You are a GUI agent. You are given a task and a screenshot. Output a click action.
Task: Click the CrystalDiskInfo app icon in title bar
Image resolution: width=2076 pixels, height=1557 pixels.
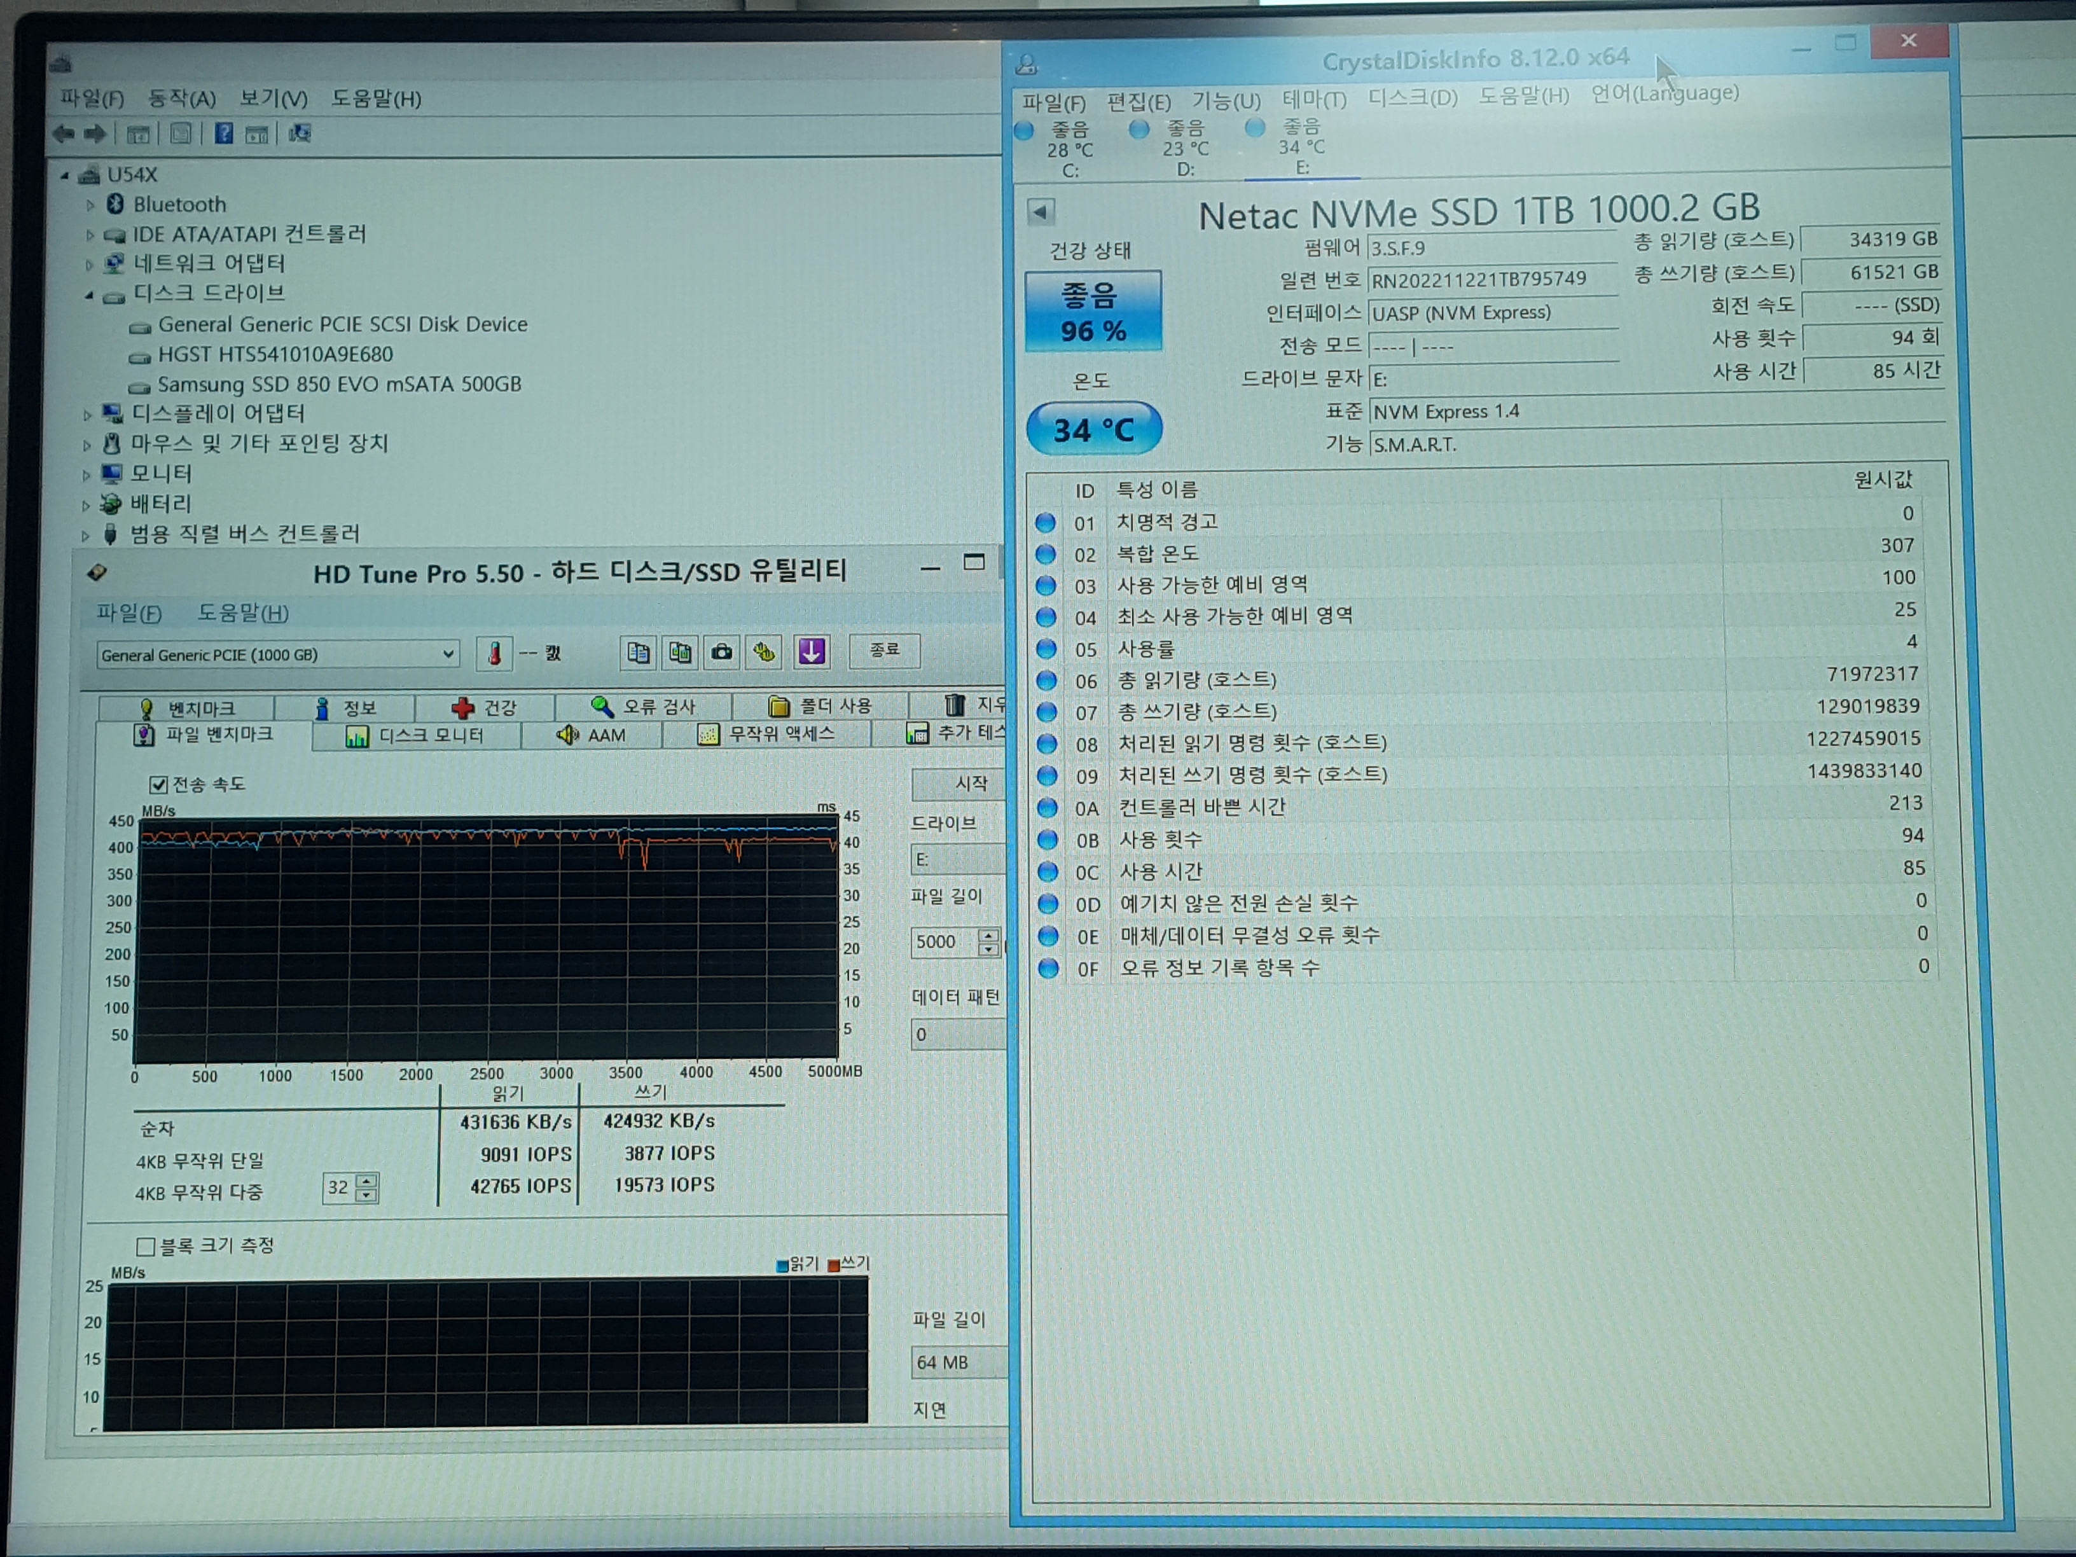tap(1027, 64)
